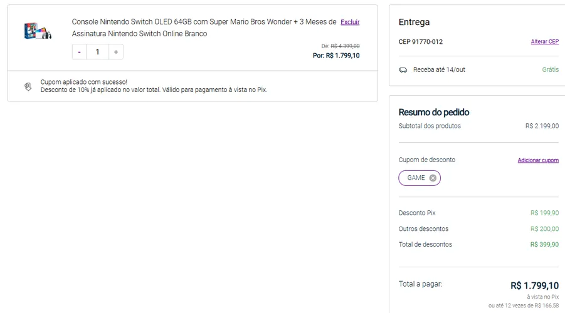Remove the GAME coupon with the x icon
The width and height of the screenshot is (565, 313).
click(x=433, y=178)
